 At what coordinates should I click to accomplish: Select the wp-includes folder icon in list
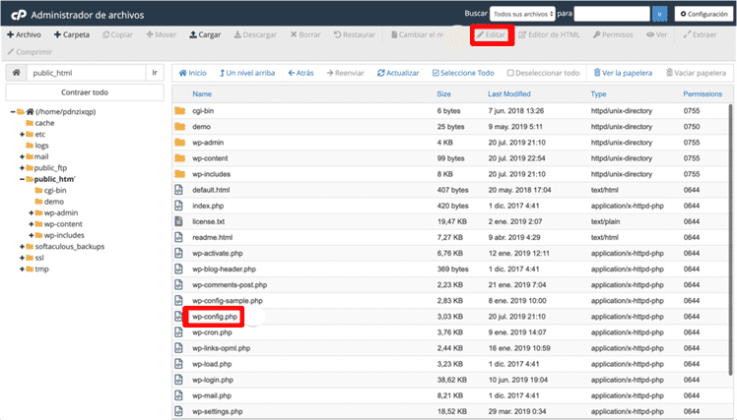tap(179, 174)
